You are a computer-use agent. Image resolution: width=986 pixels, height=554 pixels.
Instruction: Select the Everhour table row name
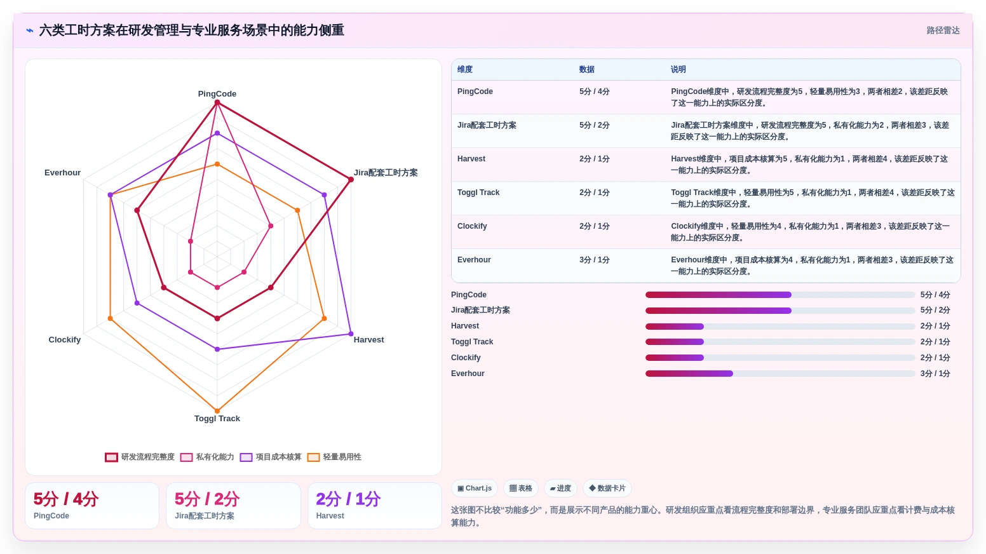pyautogui.click(x=474, y=260)
